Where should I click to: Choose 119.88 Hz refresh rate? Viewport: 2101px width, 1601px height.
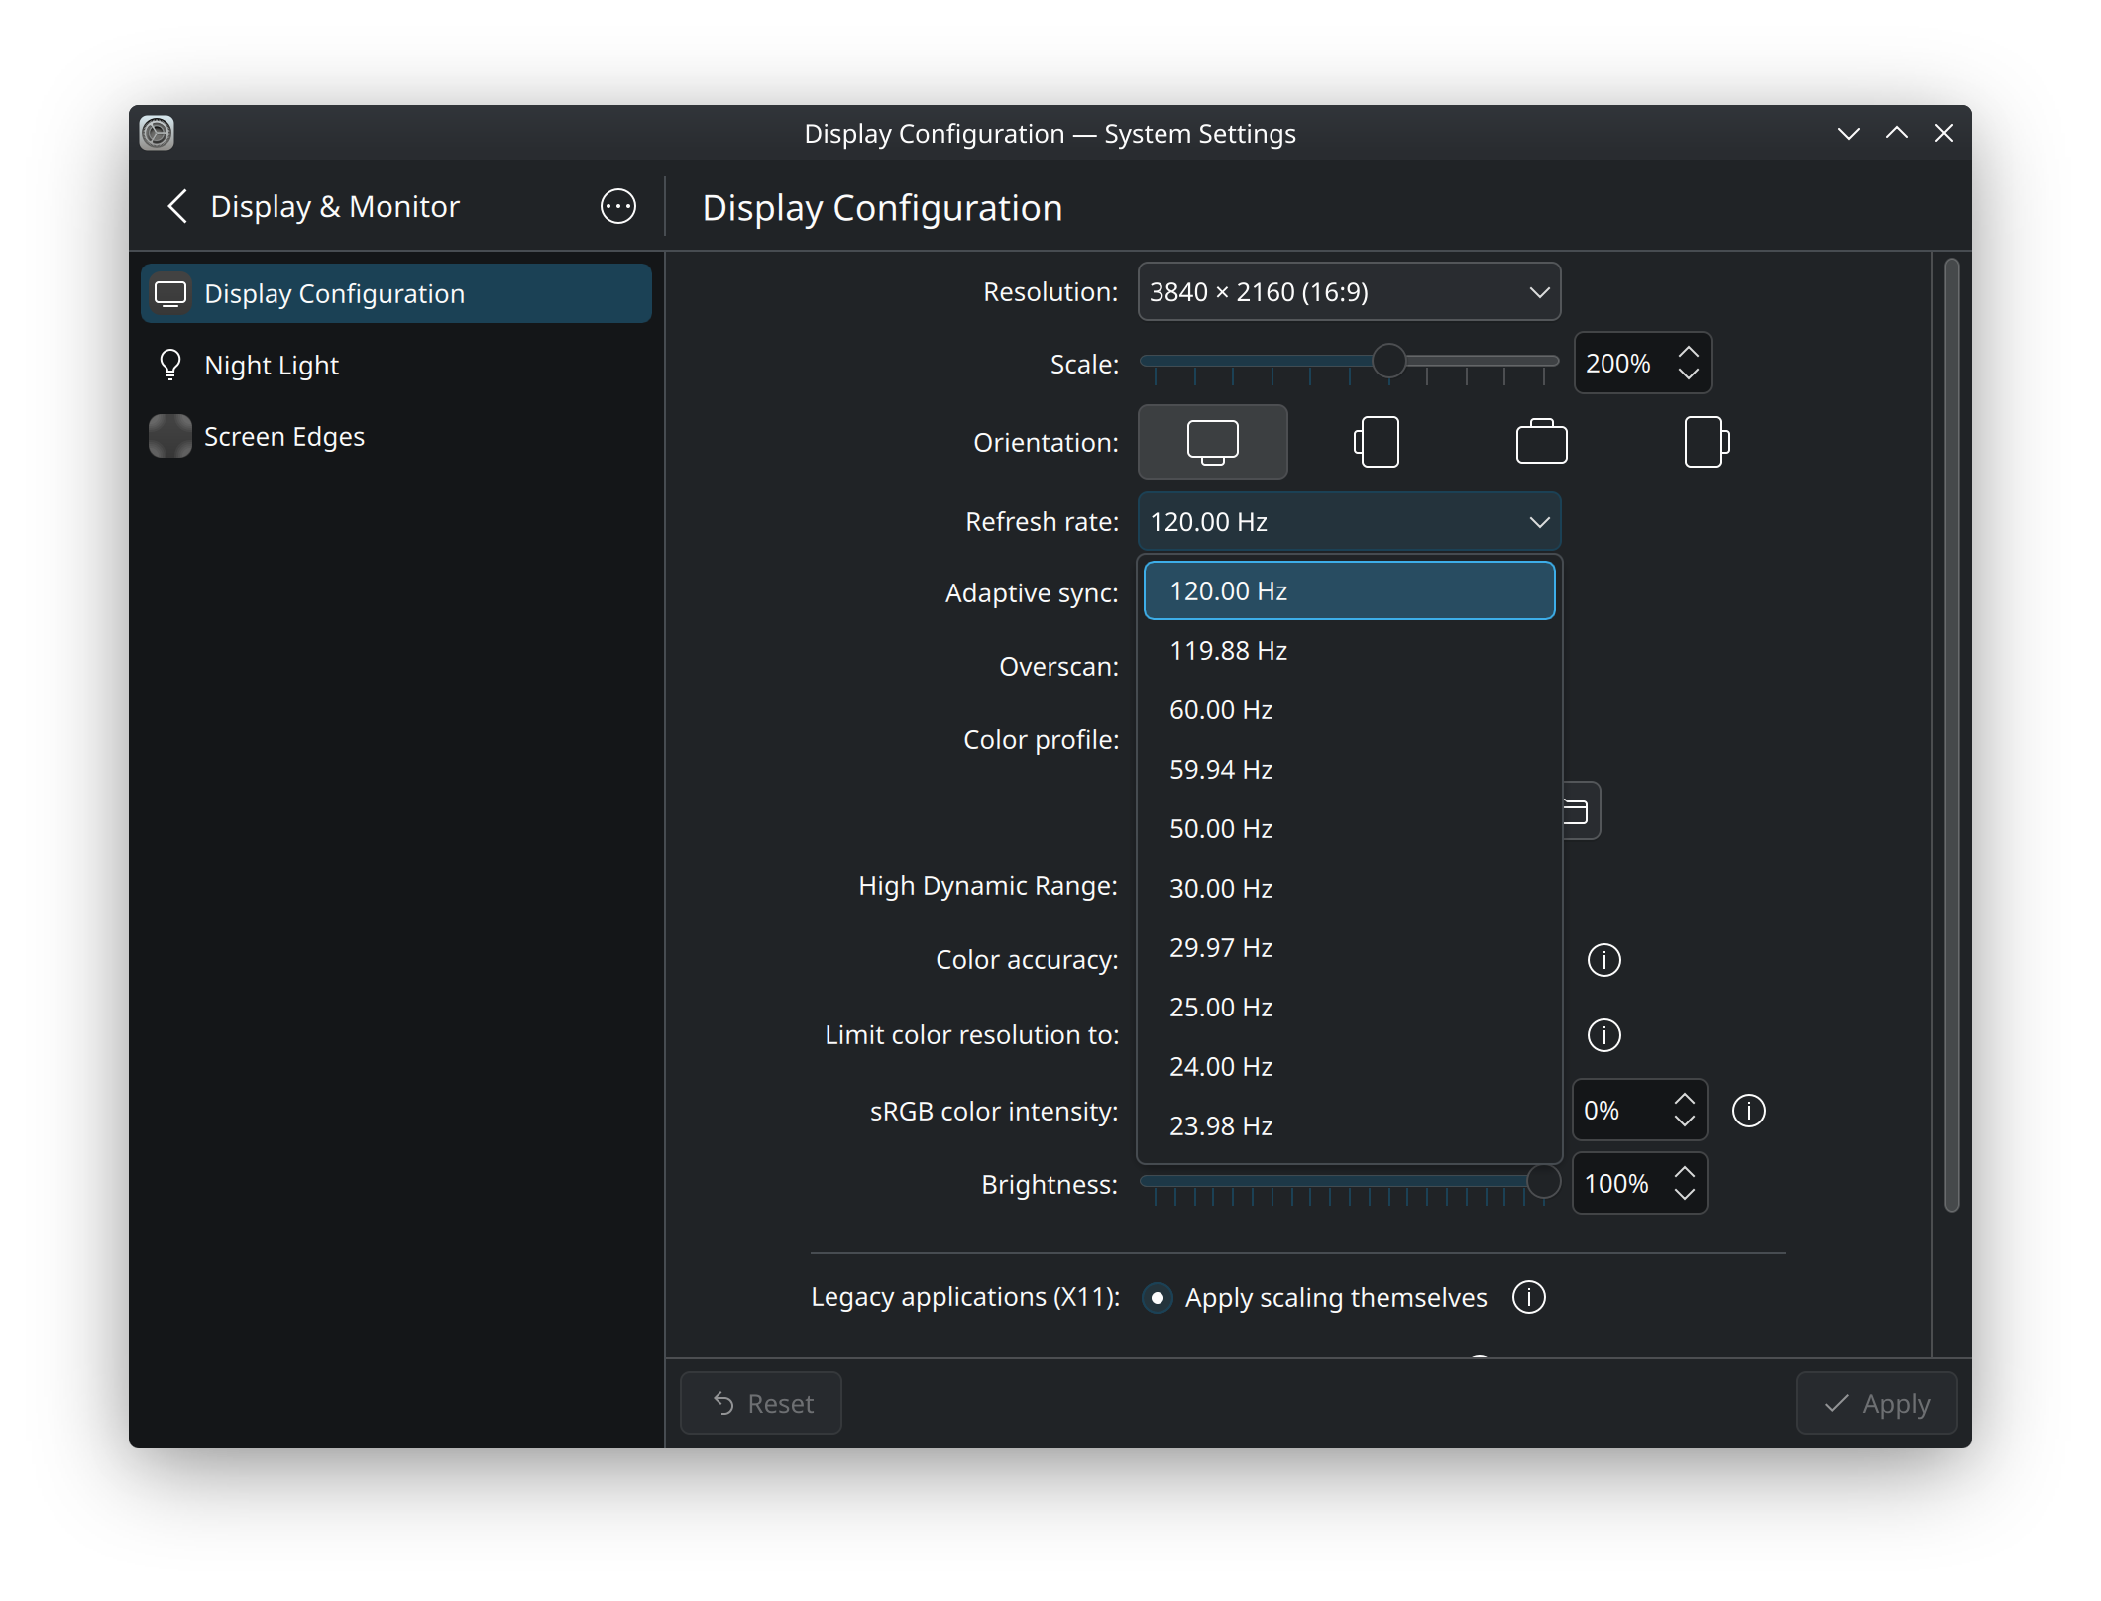click(1349, 651)
